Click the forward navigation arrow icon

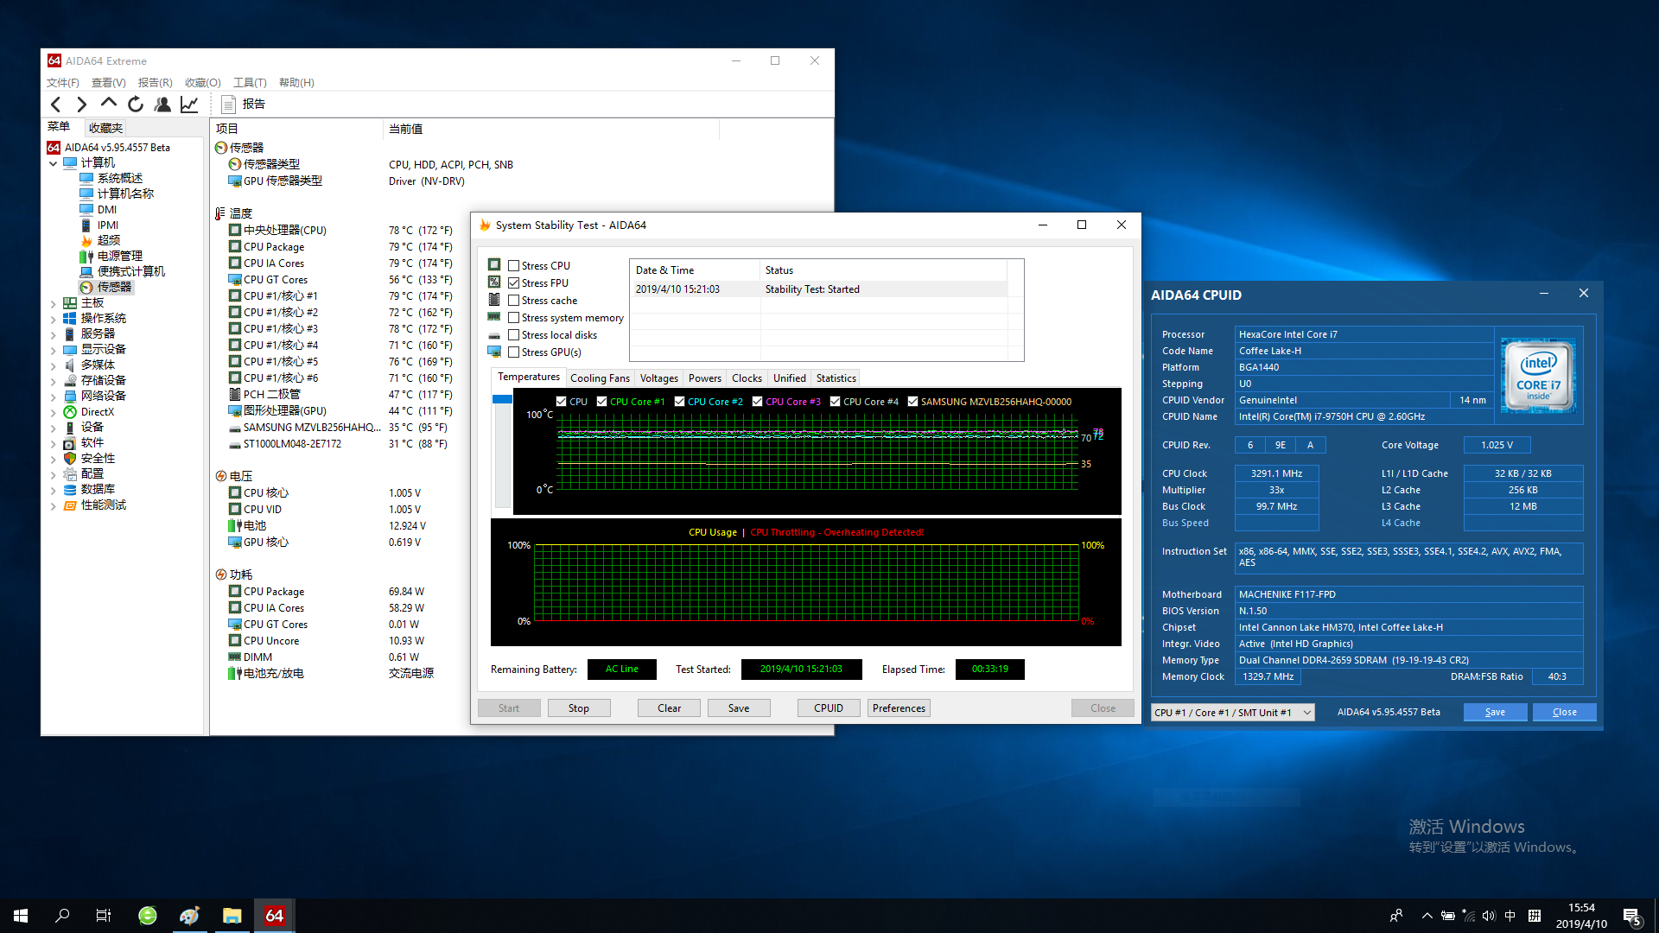[82, 104]
